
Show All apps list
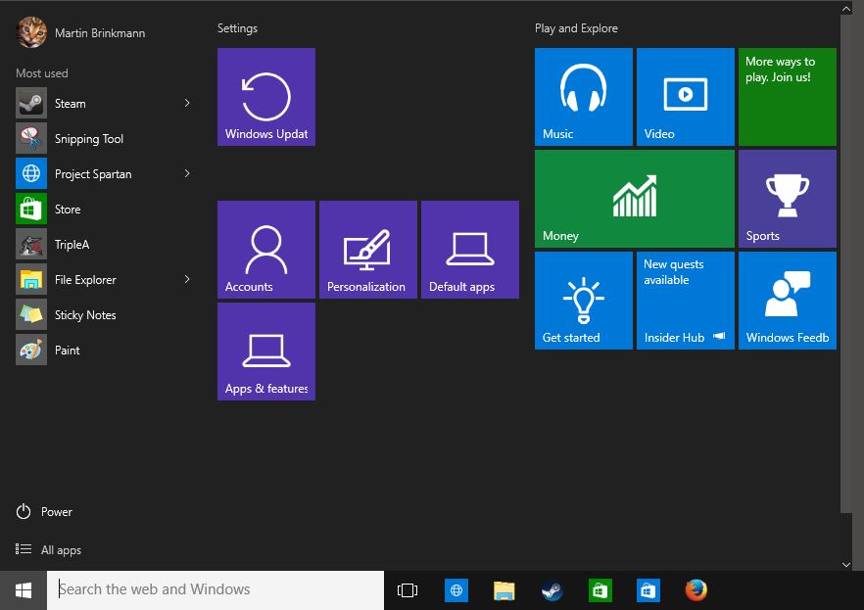[48, 550]
